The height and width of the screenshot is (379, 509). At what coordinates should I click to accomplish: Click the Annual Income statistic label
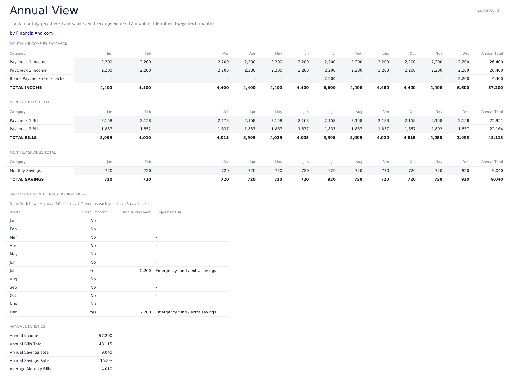coord(24,336)
